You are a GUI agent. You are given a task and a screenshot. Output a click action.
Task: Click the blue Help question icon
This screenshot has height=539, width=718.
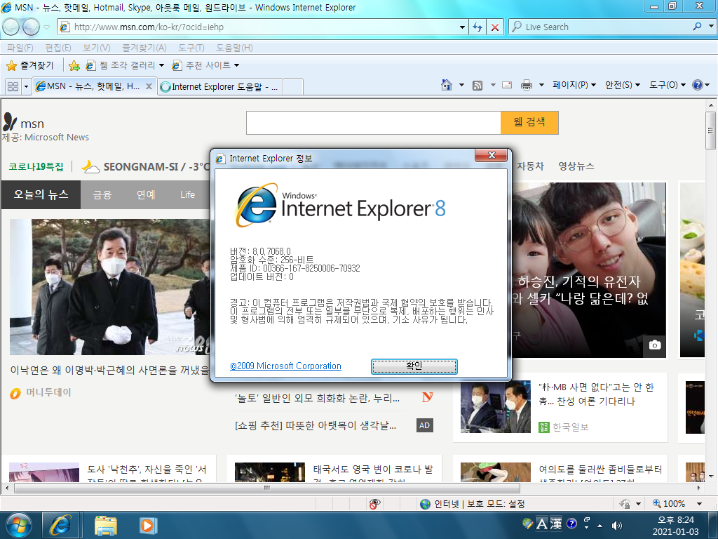698,85
